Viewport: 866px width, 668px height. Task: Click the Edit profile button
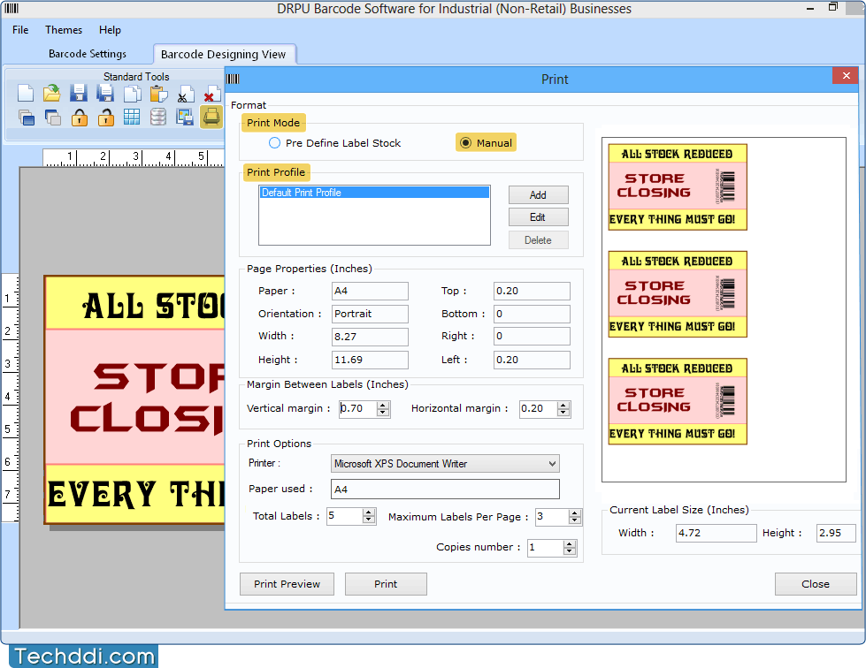538,217
